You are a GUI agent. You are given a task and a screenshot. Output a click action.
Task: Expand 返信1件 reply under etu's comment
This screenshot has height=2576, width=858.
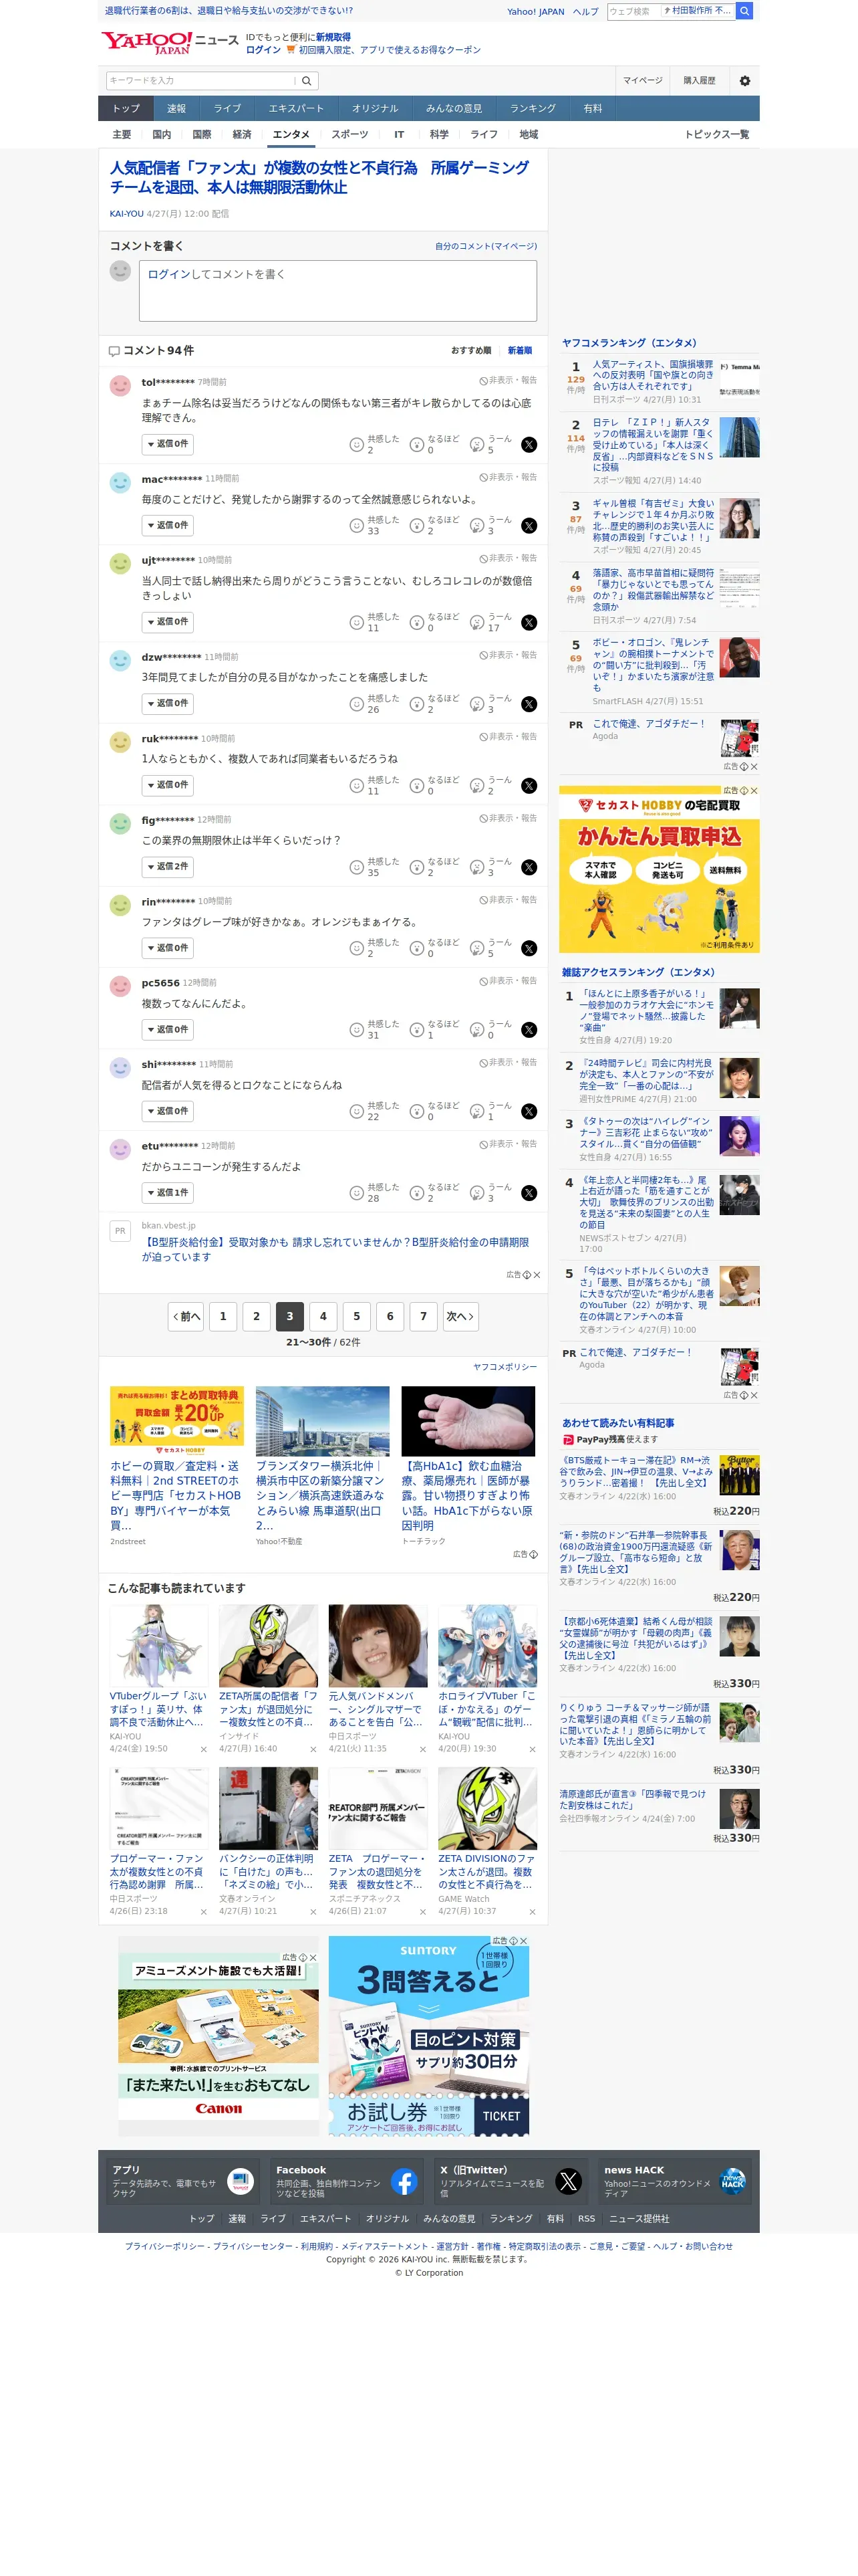168,1193
